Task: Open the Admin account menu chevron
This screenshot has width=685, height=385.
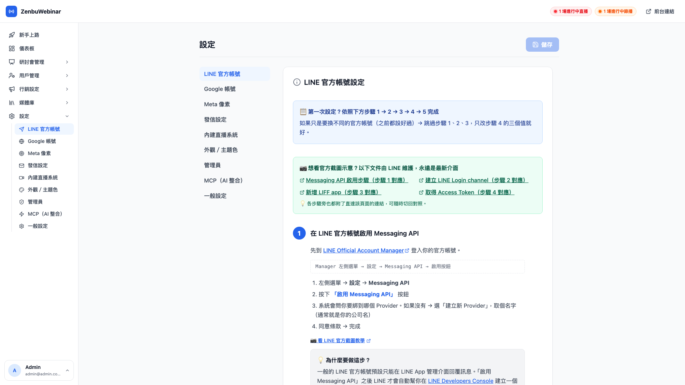Action: (x=67, y=370)
